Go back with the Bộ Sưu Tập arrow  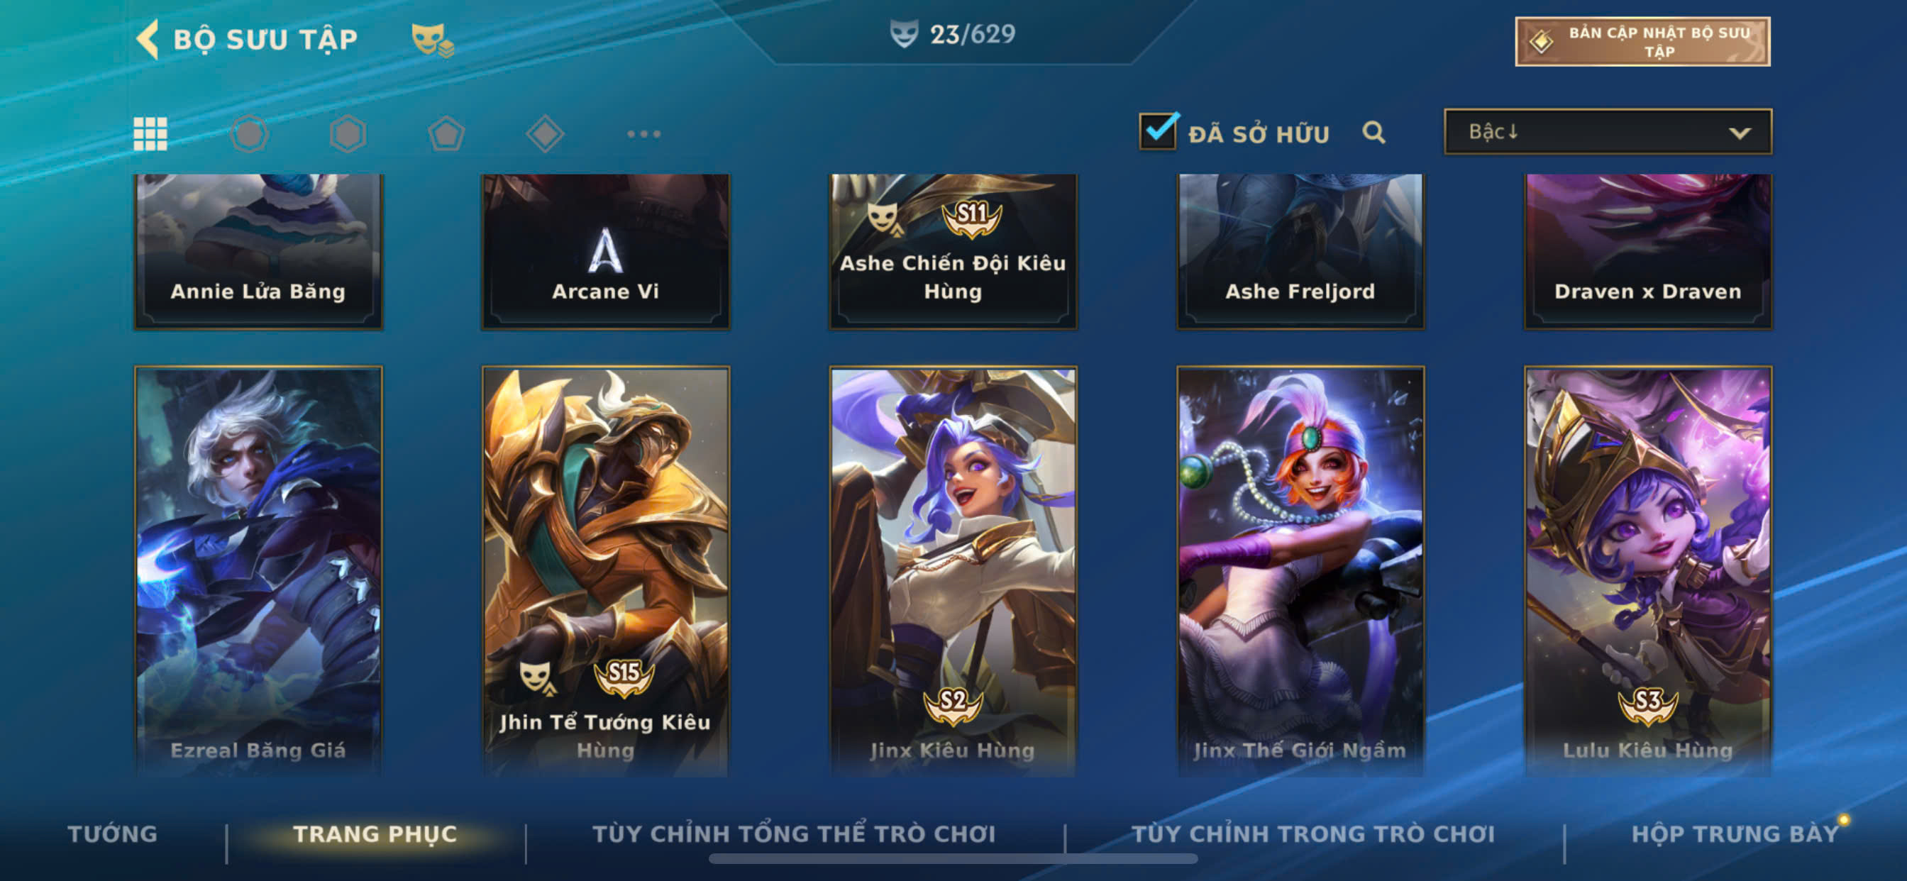[148, 39]
